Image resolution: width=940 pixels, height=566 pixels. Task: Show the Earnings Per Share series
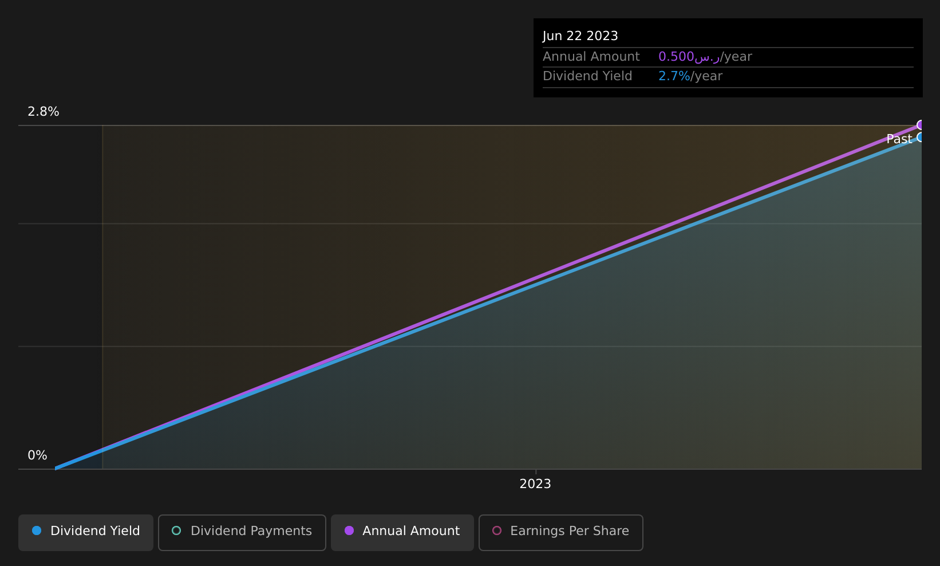pyautogui.click(x=561, y=532)
